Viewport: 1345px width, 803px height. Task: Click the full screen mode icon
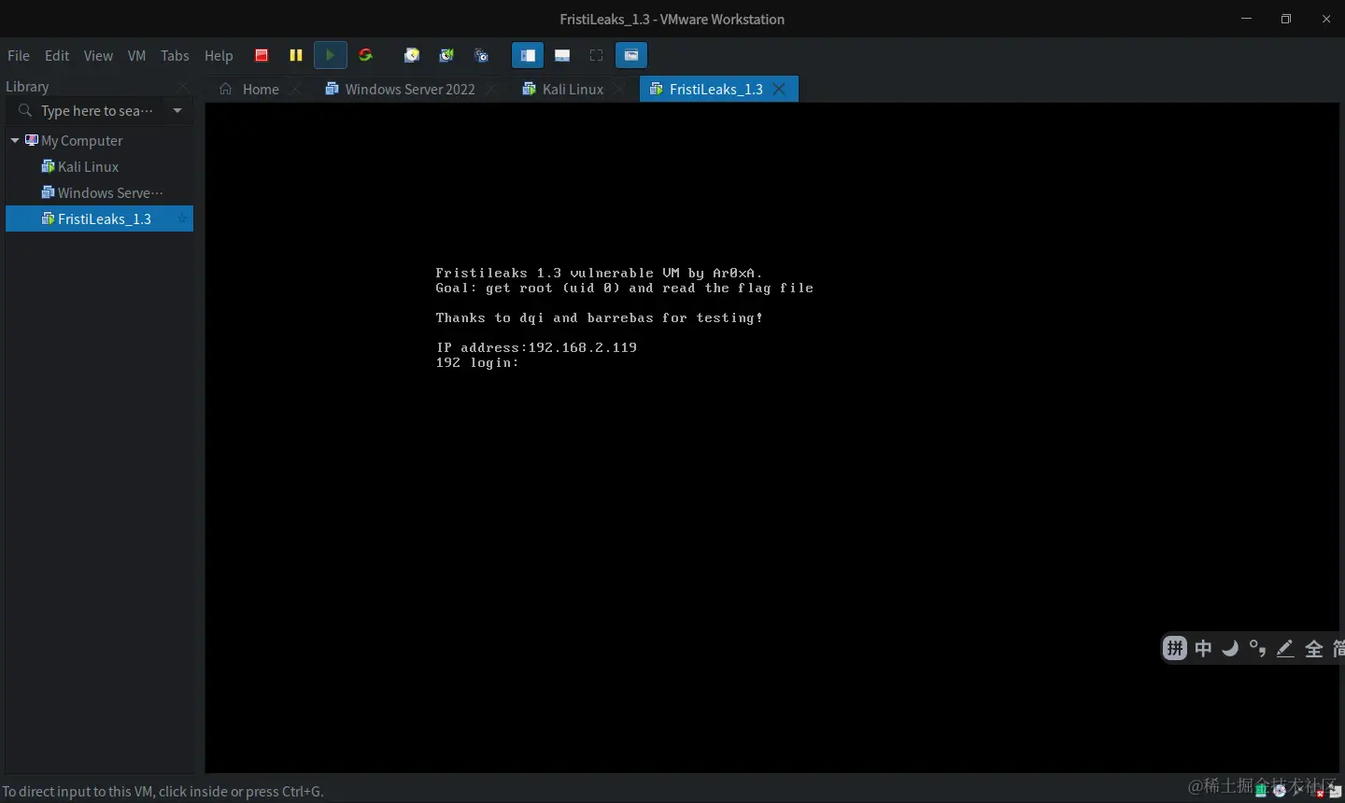pyautogui.click(x=596, y=55)
